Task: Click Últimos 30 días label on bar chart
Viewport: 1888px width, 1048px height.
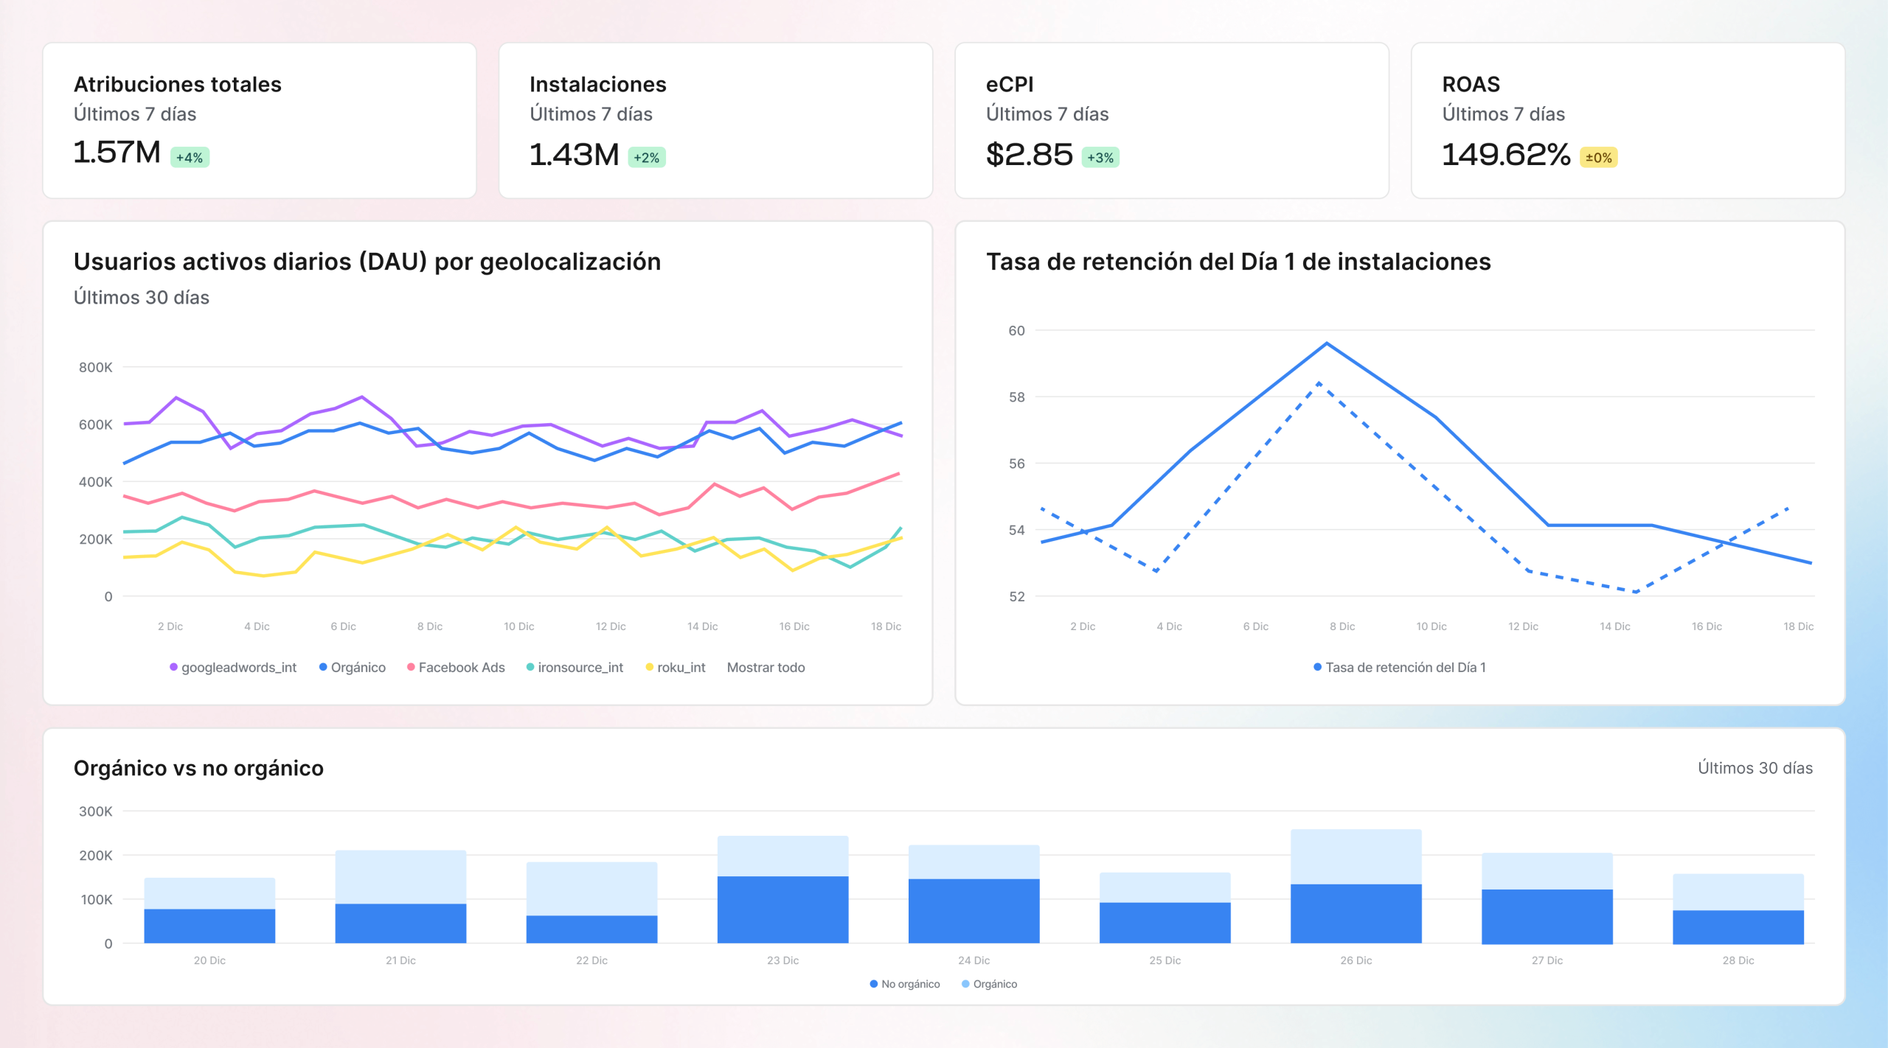Action: (1755, 768)
